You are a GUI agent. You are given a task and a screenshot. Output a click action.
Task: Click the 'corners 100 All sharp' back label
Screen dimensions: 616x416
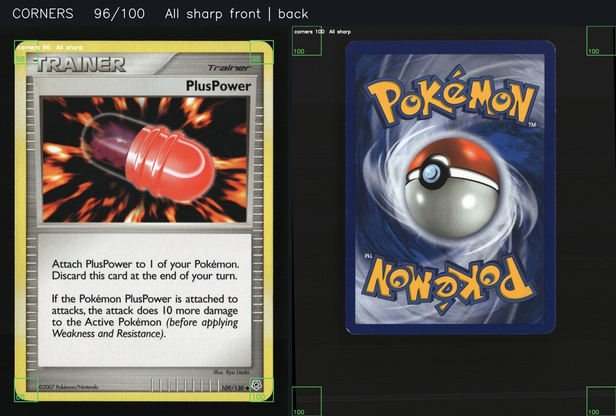322,32
